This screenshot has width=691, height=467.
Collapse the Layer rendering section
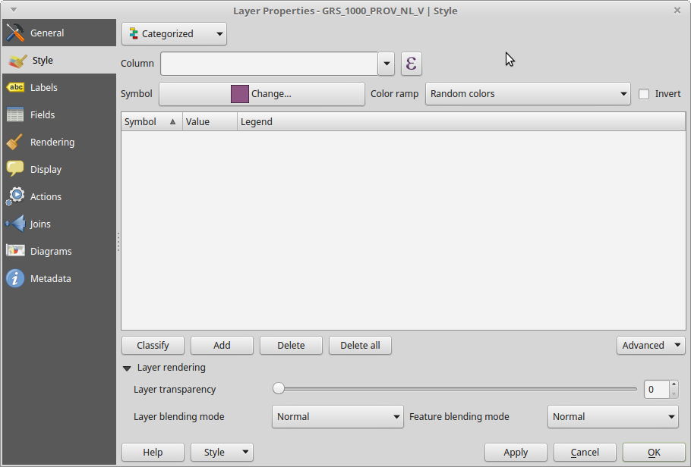click(x=127, y=368)
